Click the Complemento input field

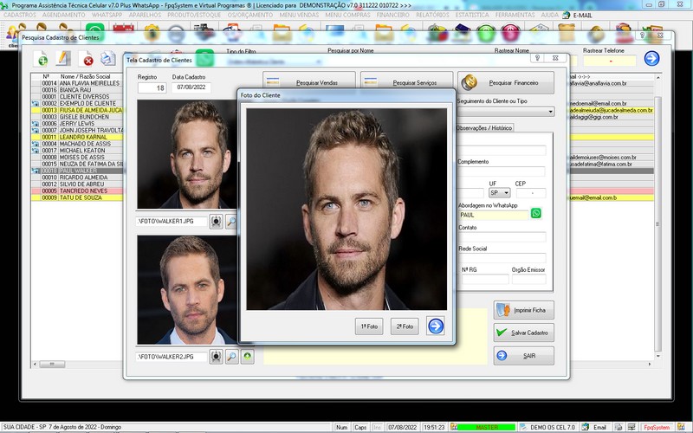[x=502, y=171]
